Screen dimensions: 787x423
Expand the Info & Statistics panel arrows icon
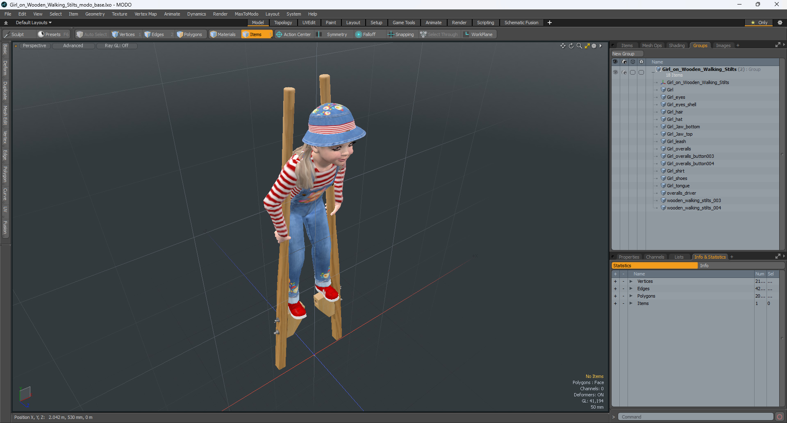coord(778,257)
